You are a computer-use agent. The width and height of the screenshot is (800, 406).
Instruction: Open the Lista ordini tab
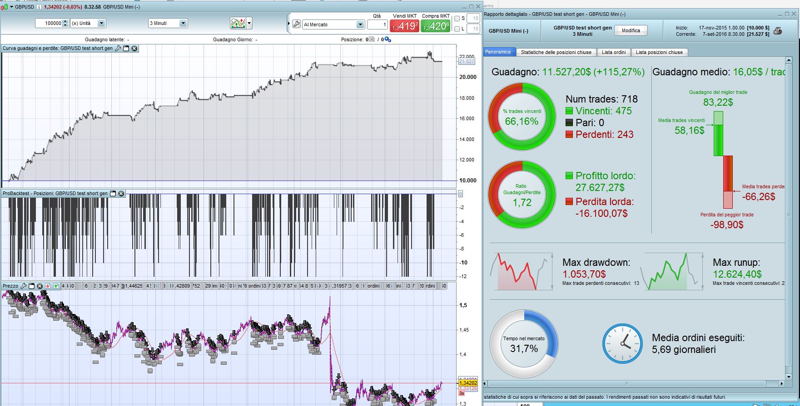pos(614,52)
